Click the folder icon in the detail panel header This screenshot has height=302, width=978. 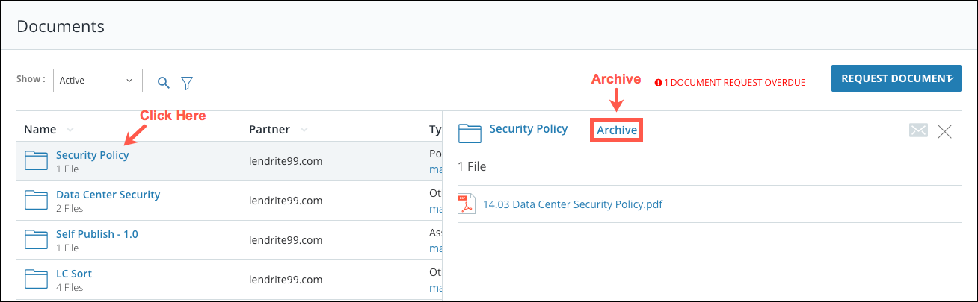tap(470, 133)
